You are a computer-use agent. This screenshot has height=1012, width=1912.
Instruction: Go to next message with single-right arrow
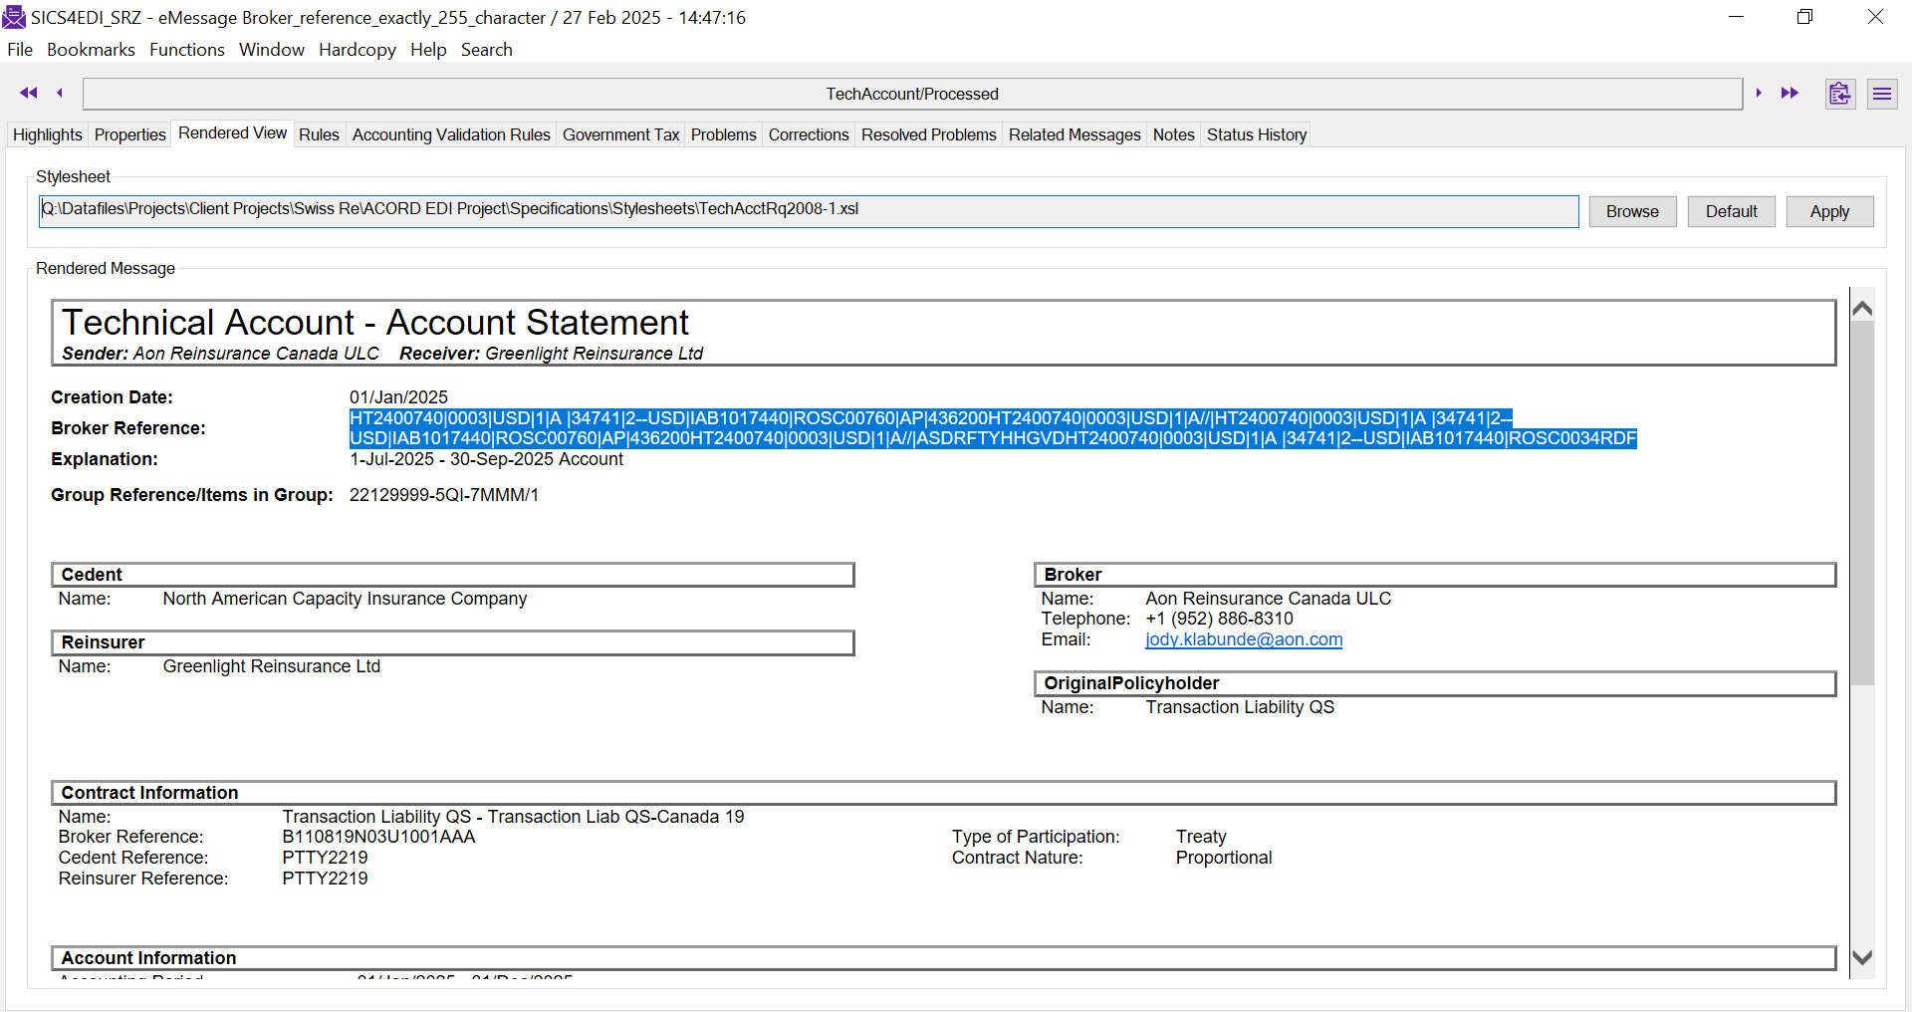[1759, 93]
